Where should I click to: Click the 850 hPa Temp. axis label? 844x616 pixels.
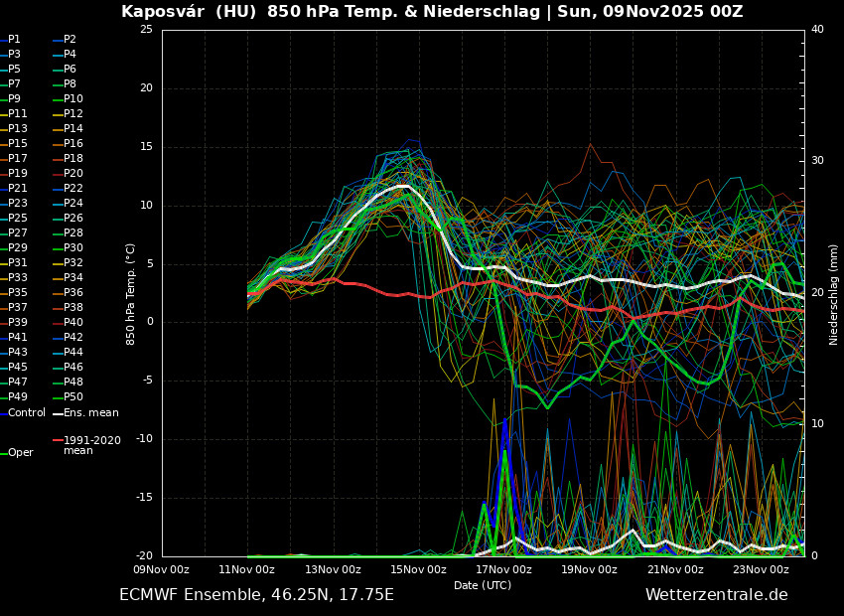(x=131, y=294)
